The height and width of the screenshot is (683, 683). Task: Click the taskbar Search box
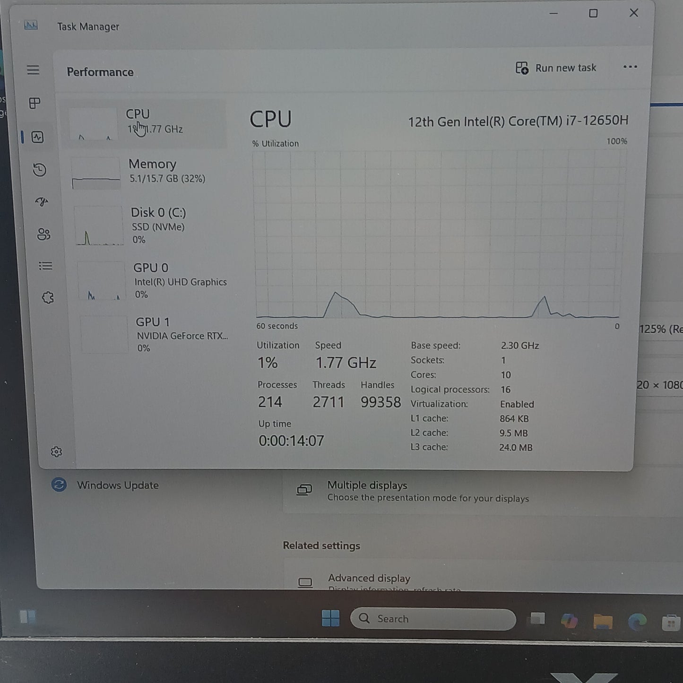(x=433, y=619)
